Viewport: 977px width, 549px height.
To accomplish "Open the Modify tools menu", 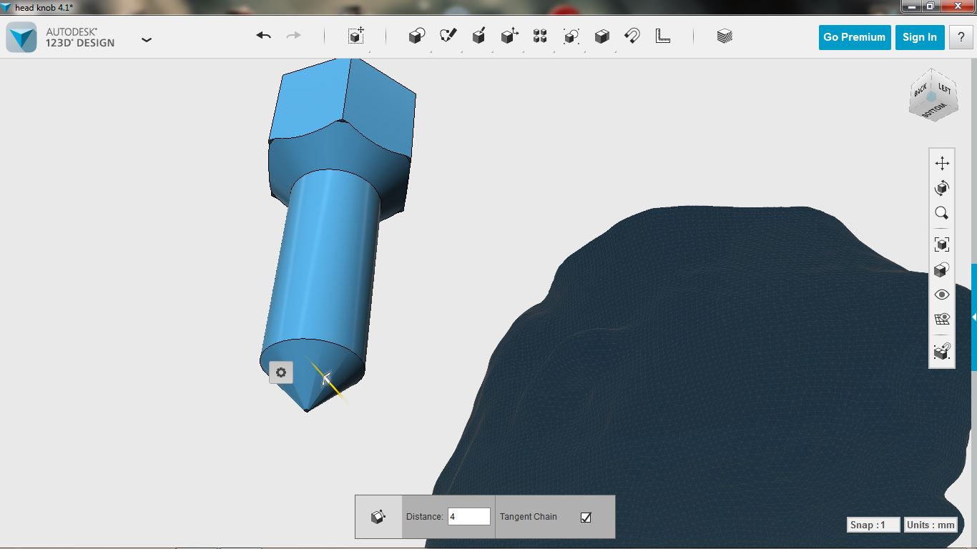I will coord(509,36).
